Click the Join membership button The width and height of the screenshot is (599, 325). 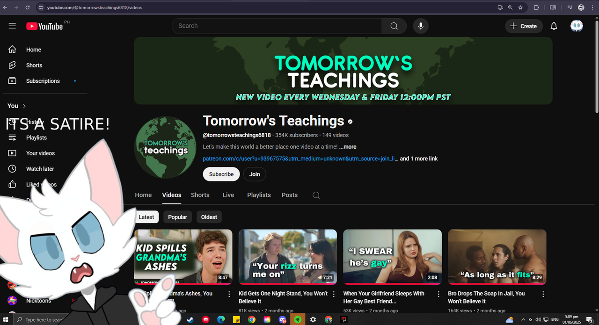click(x=255, y=174)
